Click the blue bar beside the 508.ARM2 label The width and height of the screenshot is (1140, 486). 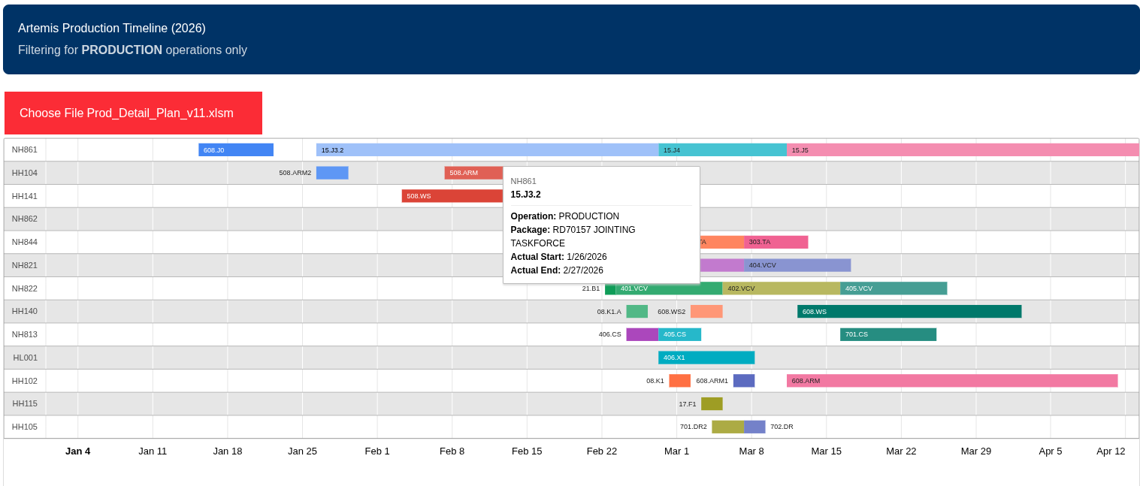click(x=332, y=173)
